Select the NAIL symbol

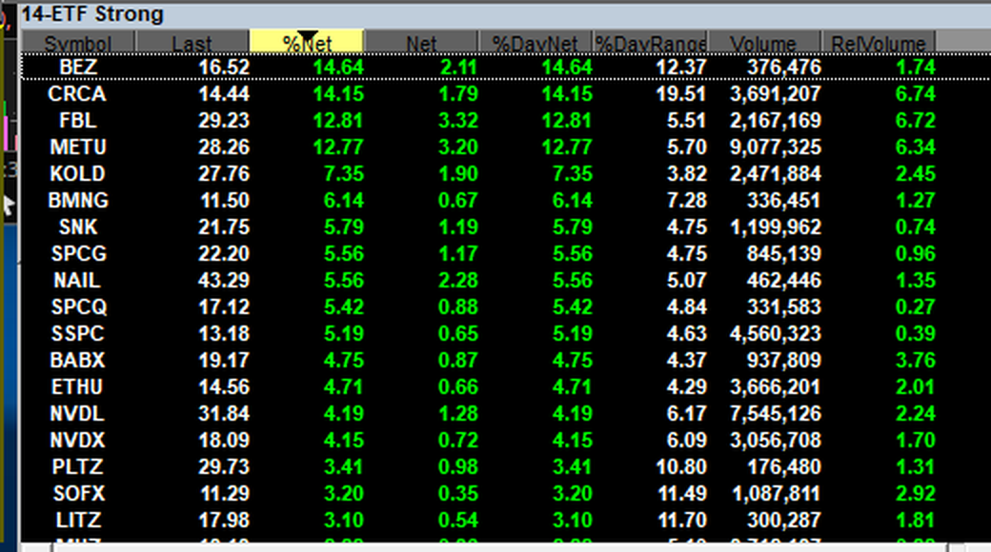click(76, 280)
